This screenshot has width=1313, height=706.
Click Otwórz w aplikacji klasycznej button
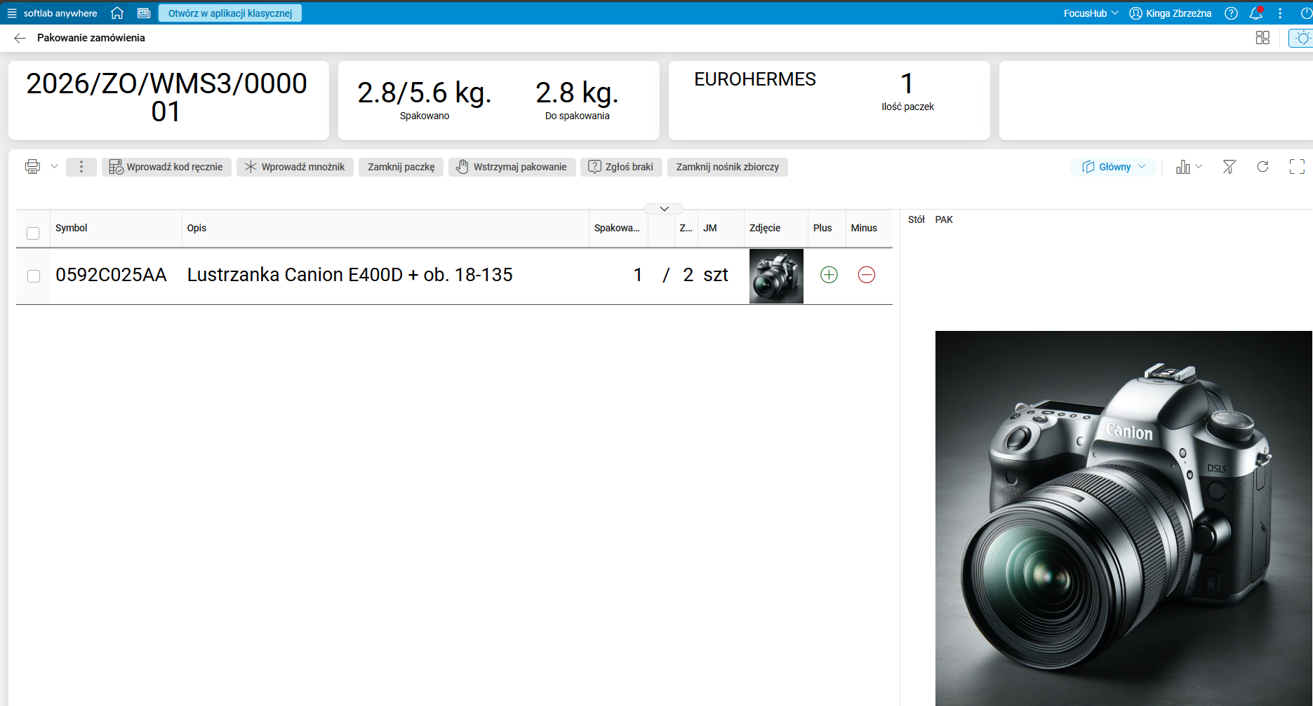pos(230,13)
